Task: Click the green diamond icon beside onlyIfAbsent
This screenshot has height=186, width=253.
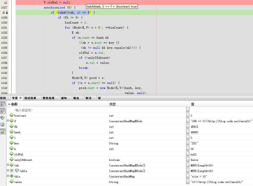Action: (12, 160)
